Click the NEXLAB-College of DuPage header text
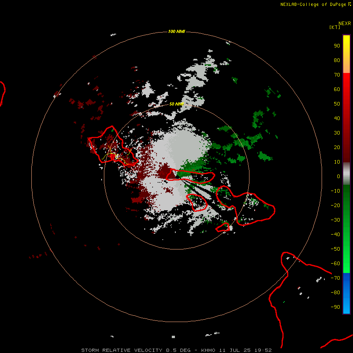Viewport: 353px width, 353px height. (x=316, y=4)
